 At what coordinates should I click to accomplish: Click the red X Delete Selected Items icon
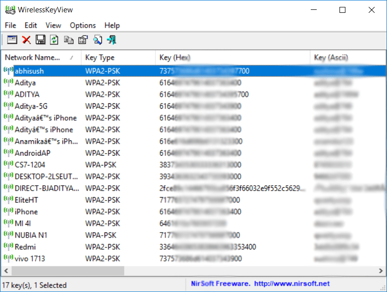point(26,40)
